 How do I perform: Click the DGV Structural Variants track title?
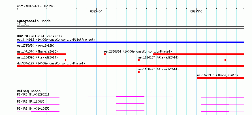pos(40,36)
